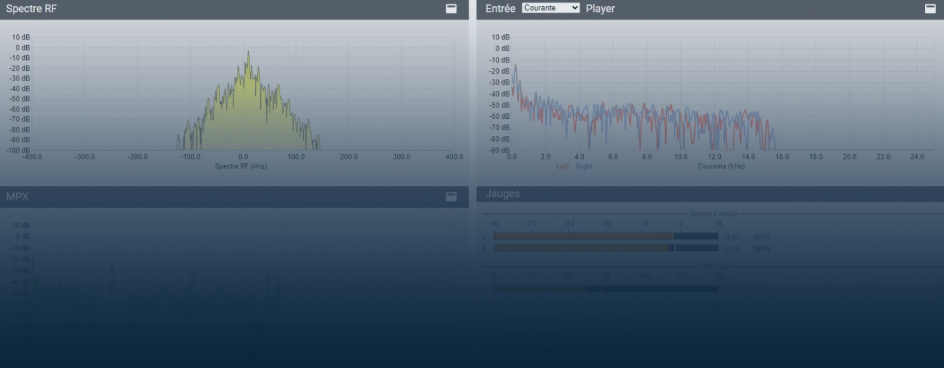The width and height of the screenshot is (944, 368).
Task: Click the Spectre RF panel title
Action: [x=31, y=9]
